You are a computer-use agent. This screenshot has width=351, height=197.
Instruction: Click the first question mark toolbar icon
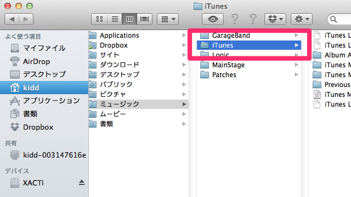235,19
